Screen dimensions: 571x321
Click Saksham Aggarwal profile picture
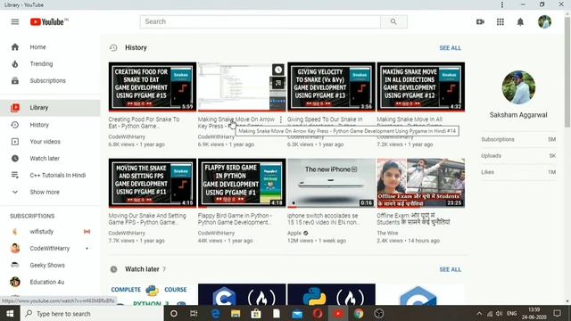coord(518,87)
